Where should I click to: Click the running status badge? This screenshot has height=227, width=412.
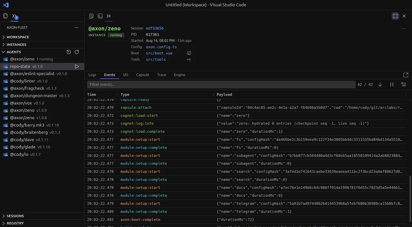(x=116, y=35)
